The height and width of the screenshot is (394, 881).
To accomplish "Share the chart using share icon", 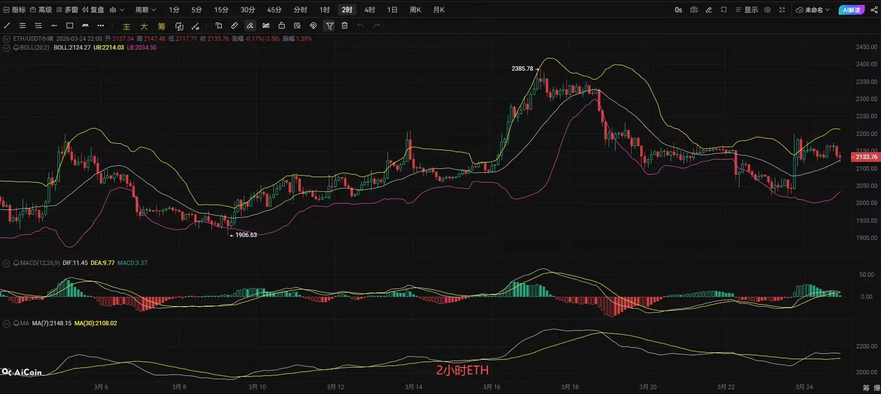I will coord(874,10).
